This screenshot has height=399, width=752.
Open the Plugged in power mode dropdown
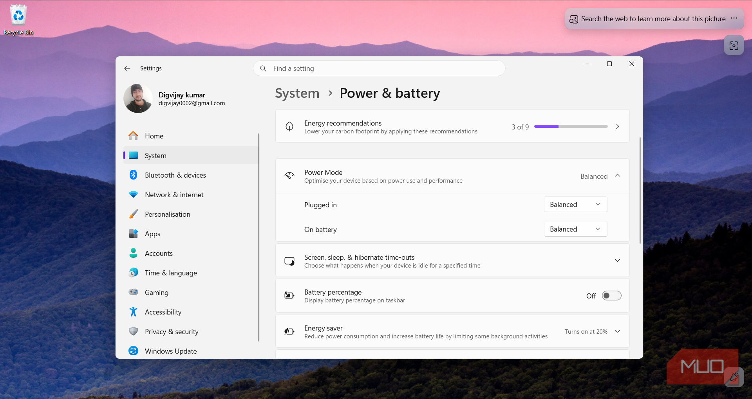575,204
